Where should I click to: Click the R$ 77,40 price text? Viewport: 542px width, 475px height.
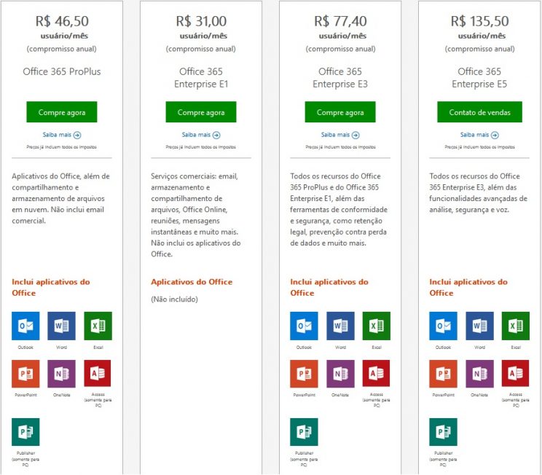coord(340,21)
